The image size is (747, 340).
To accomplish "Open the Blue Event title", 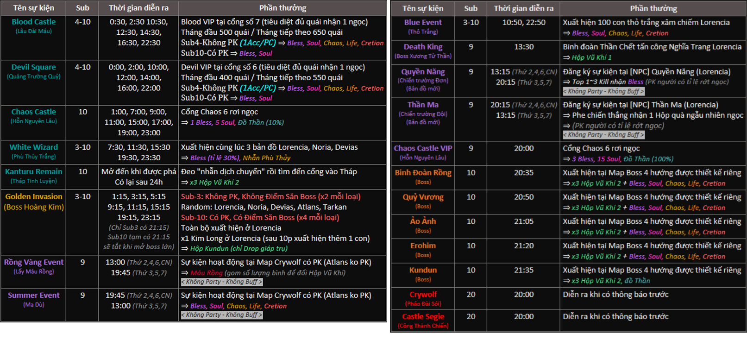I will tap(423, 22).
